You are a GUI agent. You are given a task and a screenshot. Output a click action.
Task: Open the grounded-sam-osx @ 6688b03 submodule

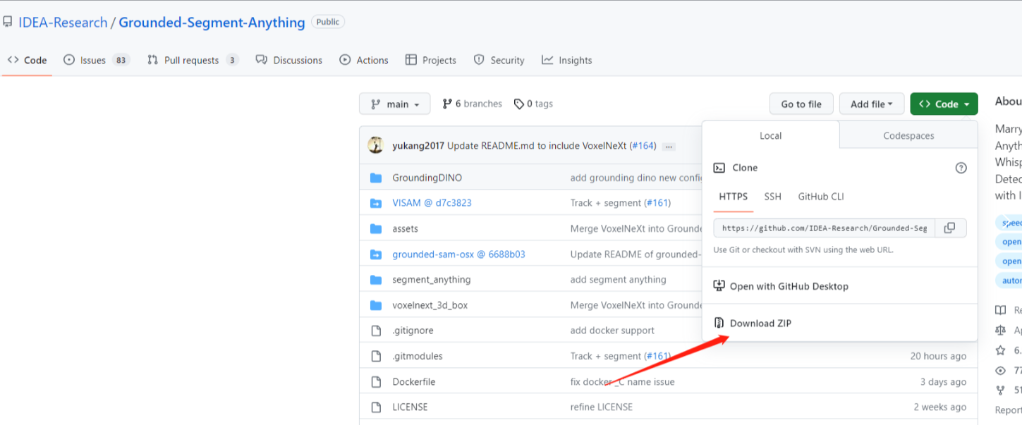458,254
